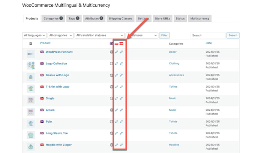Edit Spanish translation of Hoodie with Zipper
This screenshot has height=153, width=255.
(x=121, y=145)
